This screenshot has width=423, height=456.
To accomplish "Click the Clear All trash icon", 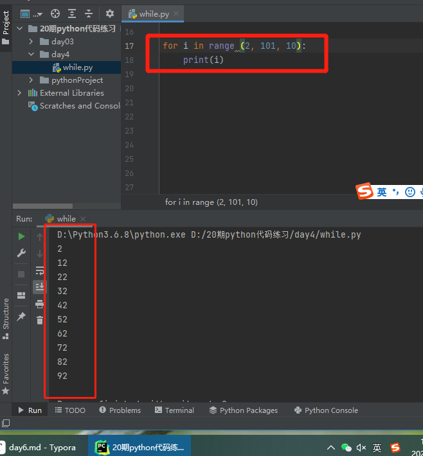I will [40, 320].
